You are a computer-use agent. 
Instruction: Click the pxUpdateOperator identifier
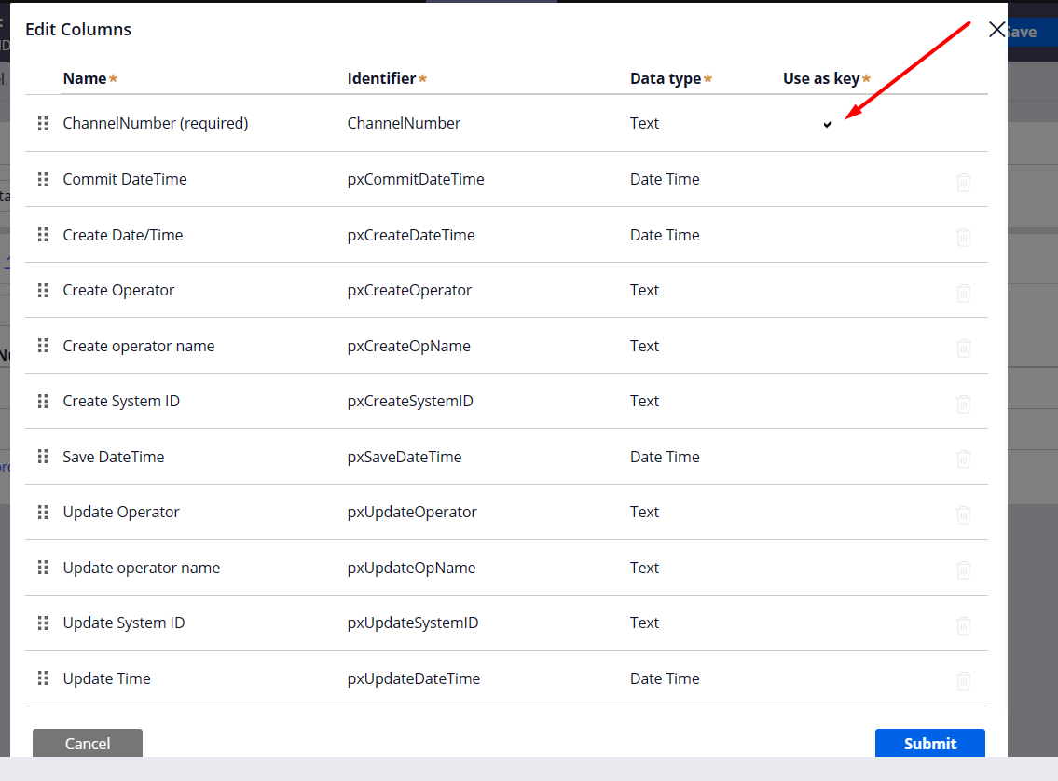click(412, 512)
